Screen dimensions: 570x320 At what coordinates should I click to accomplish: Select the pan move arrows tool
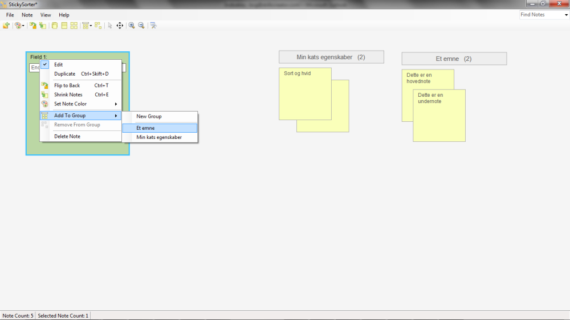point(120,26)
